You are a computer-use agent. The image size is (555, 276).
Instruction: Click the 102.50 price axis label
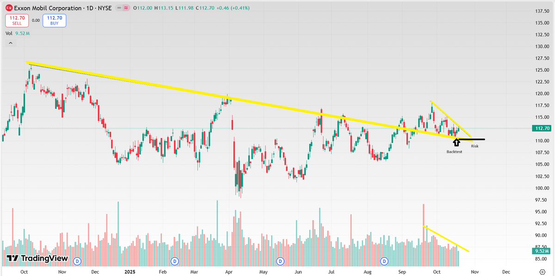(541, 176)
